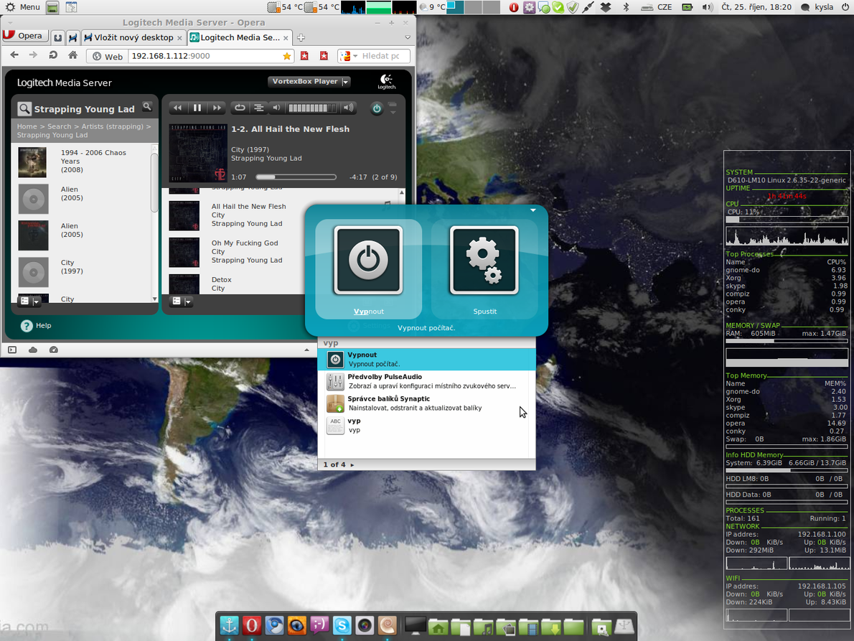Select Oh My Fucking God playlist track

(245, 243)
